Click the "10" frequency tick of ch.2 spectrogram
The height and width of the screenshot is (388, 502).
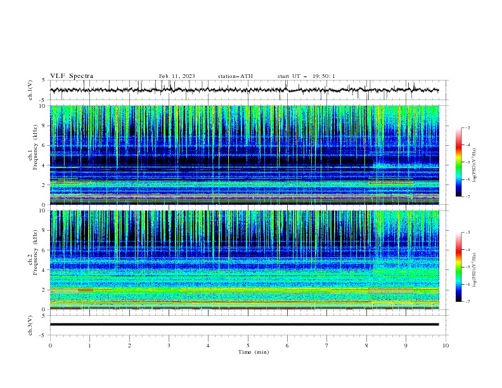coord(42,210)
